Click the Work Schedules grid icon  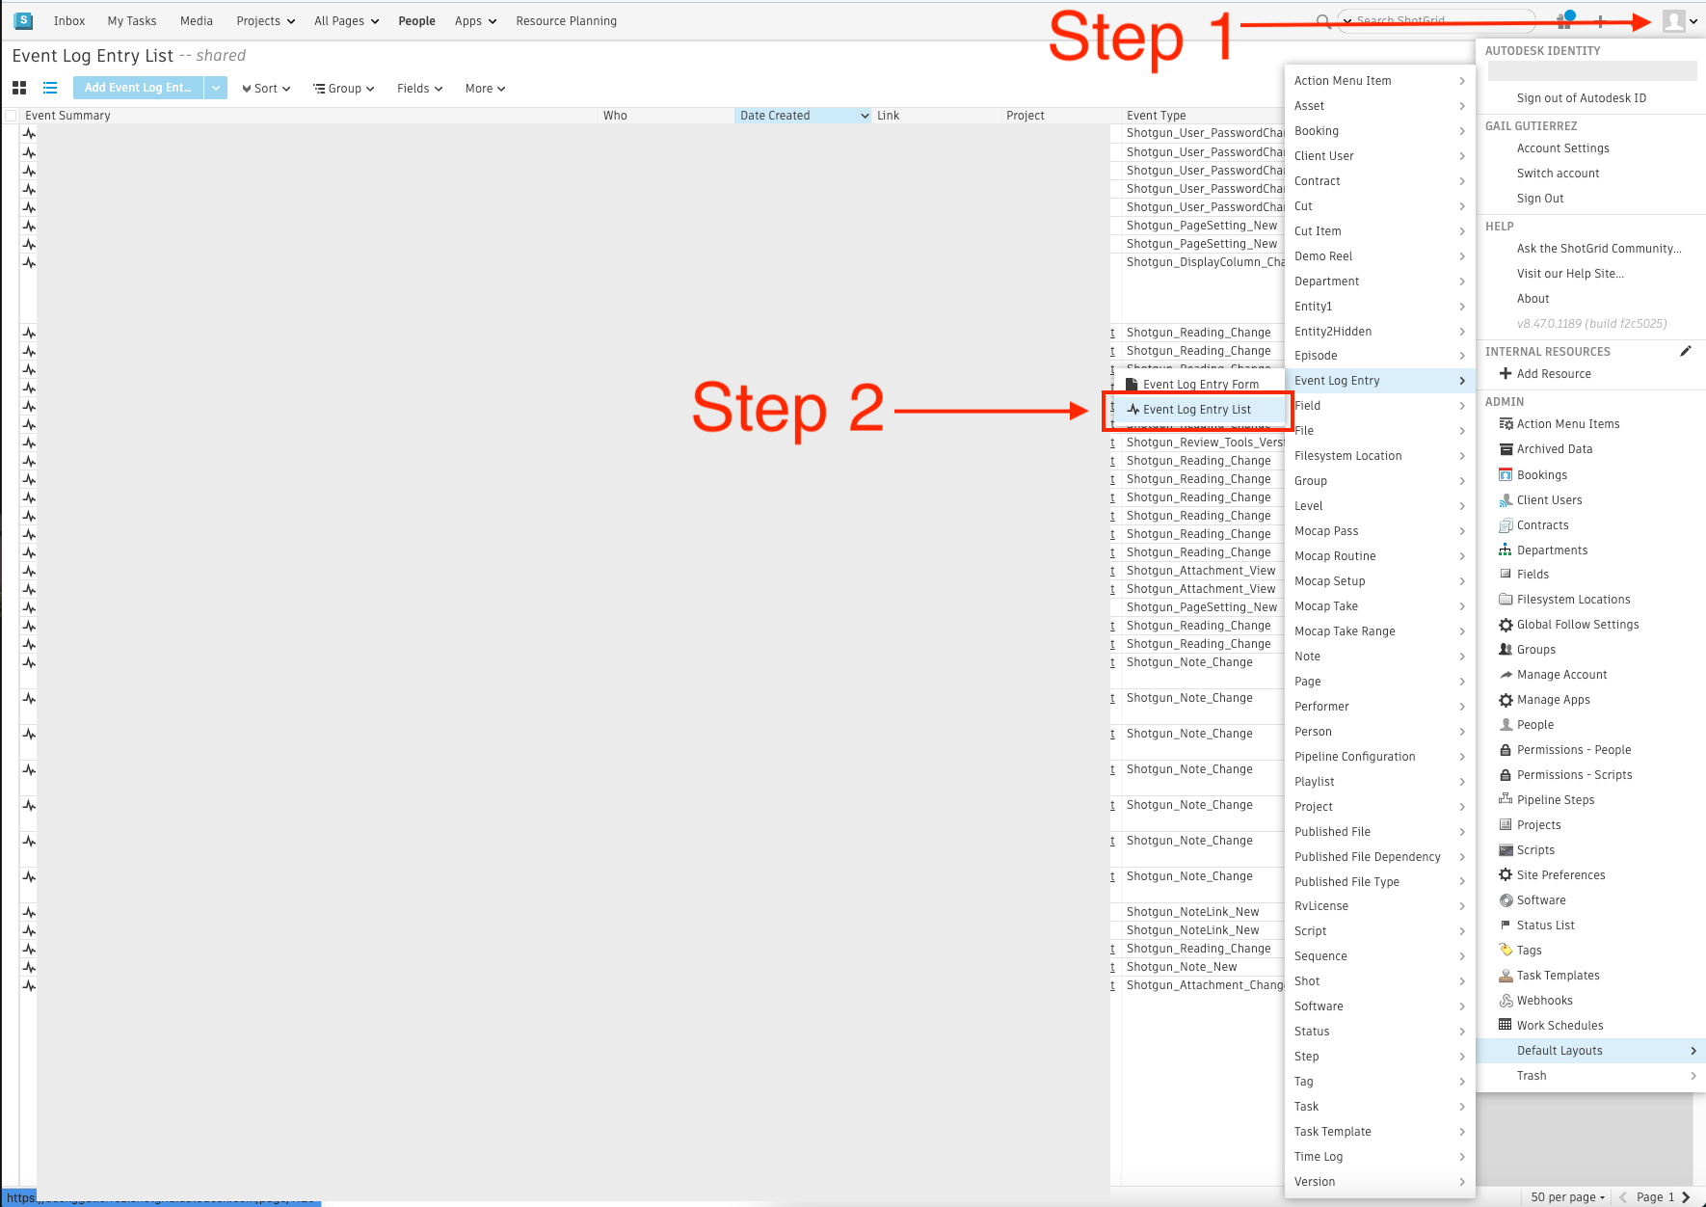click(x=1506, y=1025)
